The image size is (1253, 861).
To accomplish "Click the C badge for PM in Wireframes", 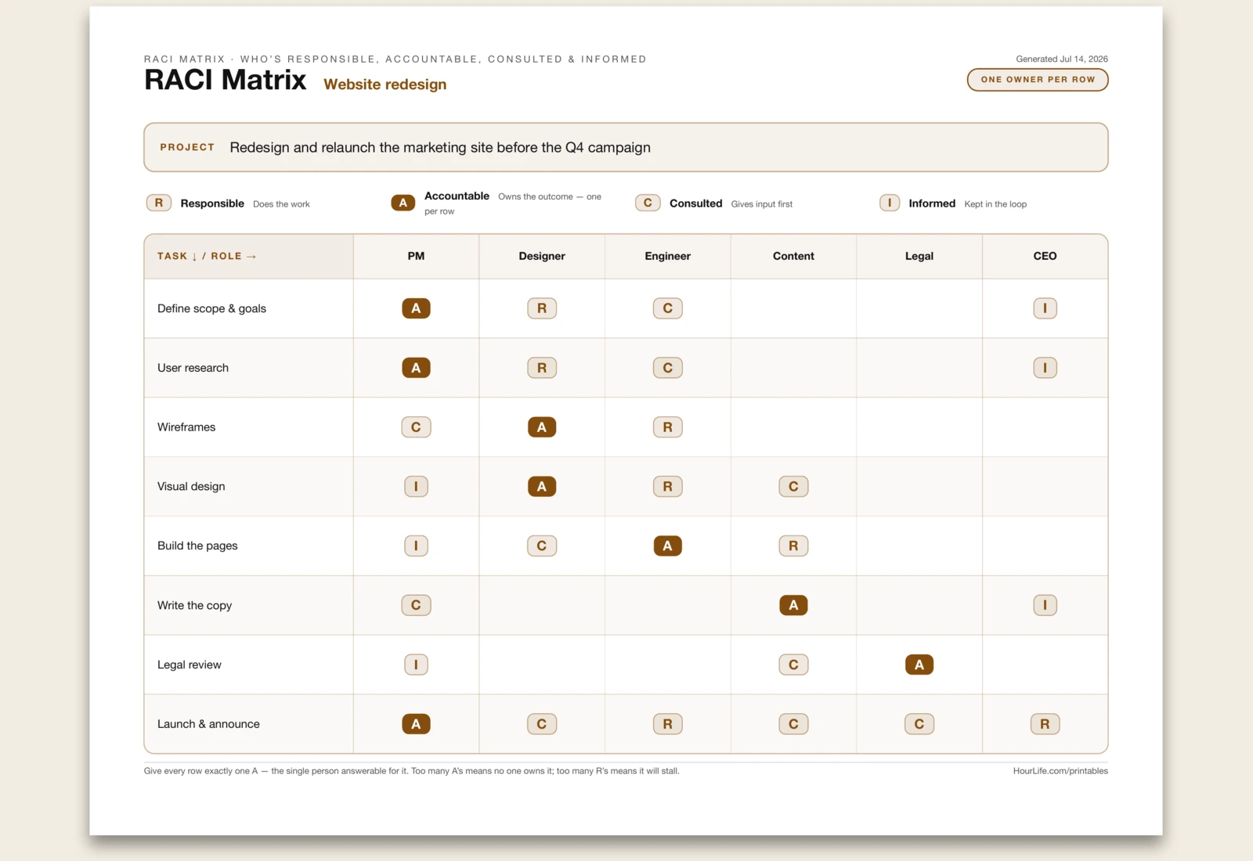I will coord(416,427).
